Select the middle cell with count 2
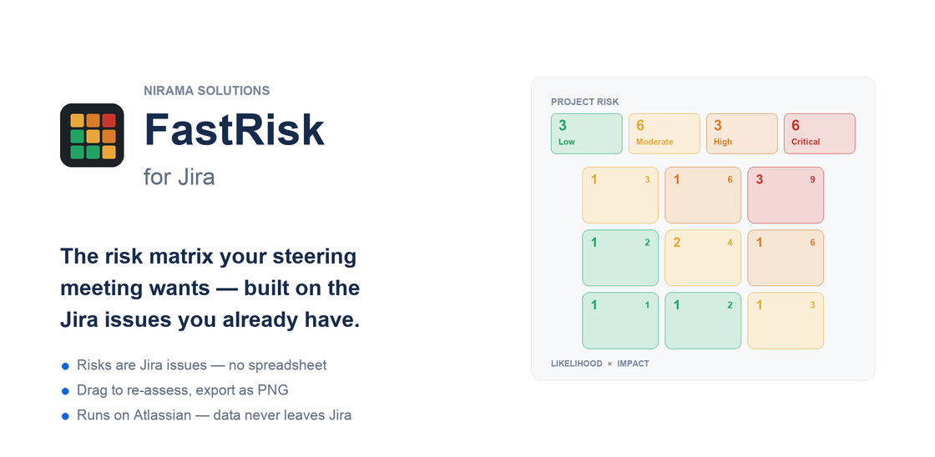Viewport: 935px width, 457px height. point(703,258)
